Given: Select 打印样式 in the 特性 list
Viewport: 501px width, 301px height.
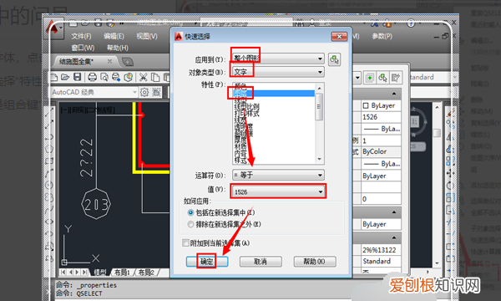Looking at the screenshot, I should click(x=246, y=113).
